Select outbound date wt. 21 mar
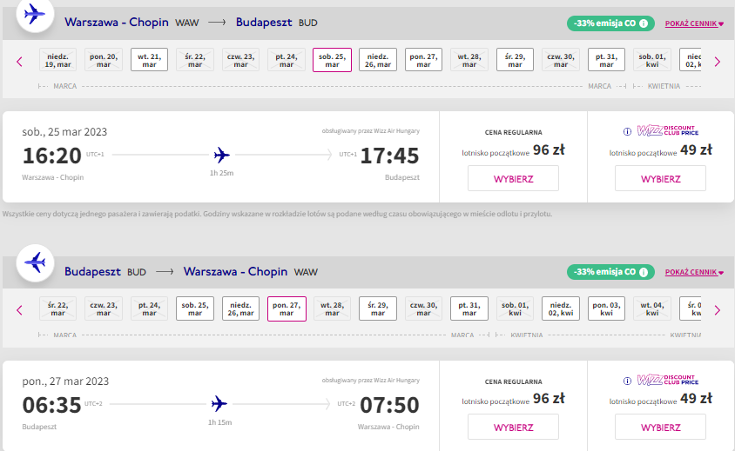This screenshot has height=451, width=735. click(x=149, y=60)
